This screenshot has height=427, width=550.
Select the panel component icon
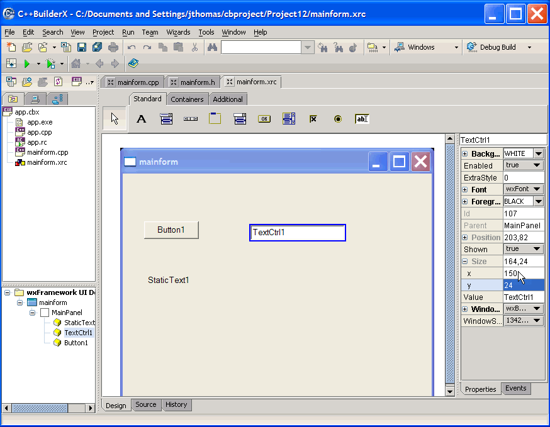215,118
